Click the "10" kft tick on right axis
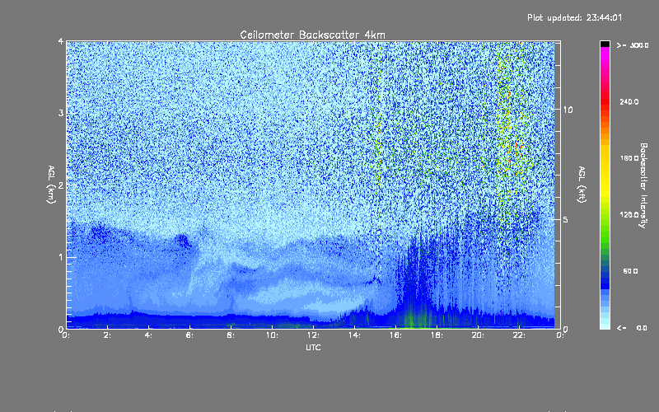Image resolution: width=659 pixels, height=412 pixels. 568,110
